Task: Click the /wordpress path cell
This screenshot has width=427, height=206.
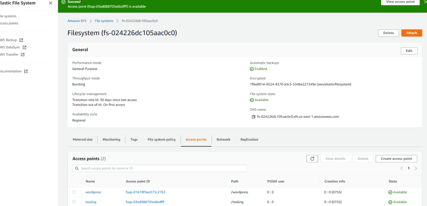Action: (240, 192)
